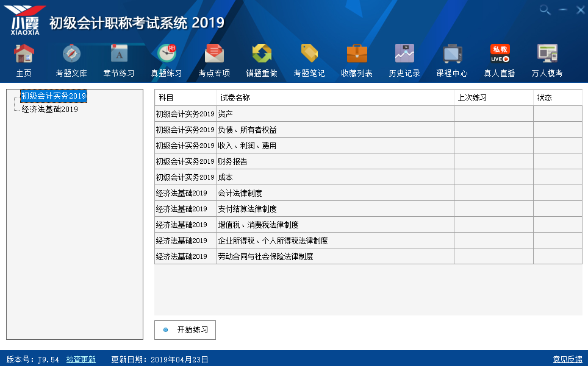This screenshot has height=366, width=588.
Task: Minimize the exam system window
Action: 563,10
